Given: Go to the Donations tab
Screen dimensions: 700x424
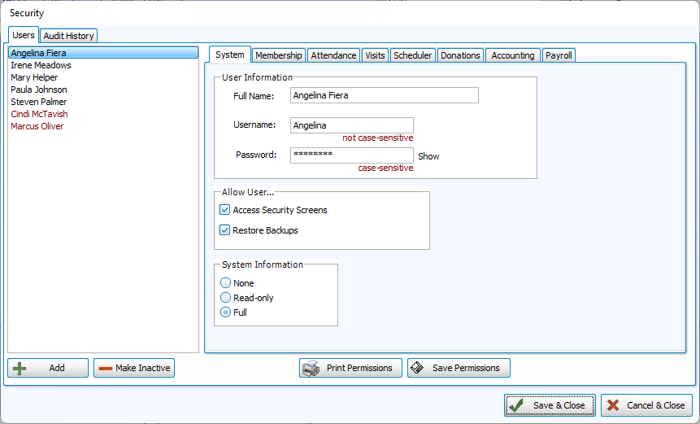Looking at the screenshot, I should point(460,55).
